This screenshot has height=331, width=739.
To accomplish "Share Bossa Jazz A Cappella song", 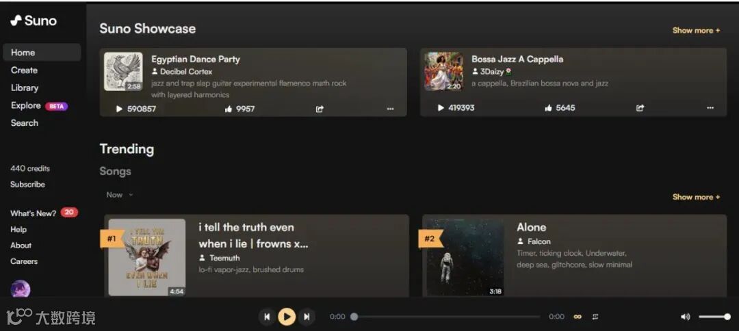I will 640,108.
